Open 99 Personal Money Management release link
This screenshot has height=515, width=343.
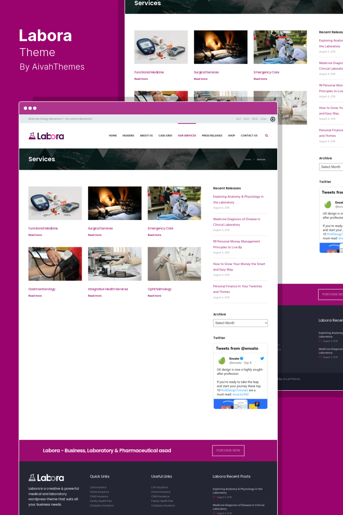[237, 244]
